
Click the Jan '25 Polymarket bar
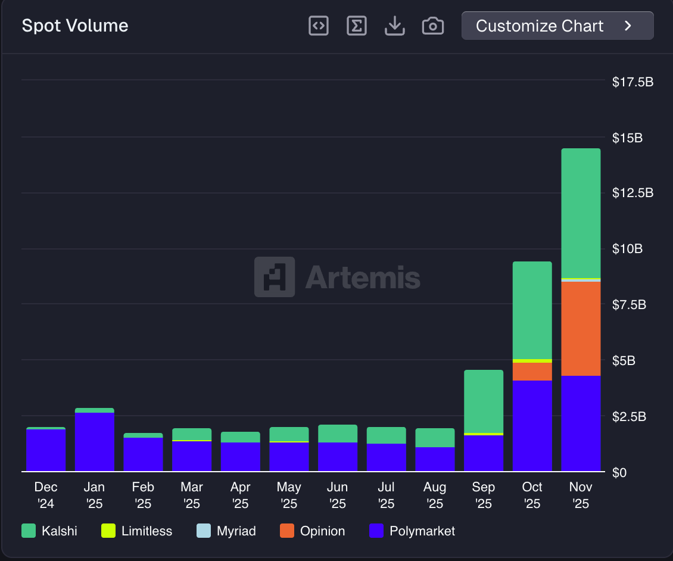[x=94, y=441]
